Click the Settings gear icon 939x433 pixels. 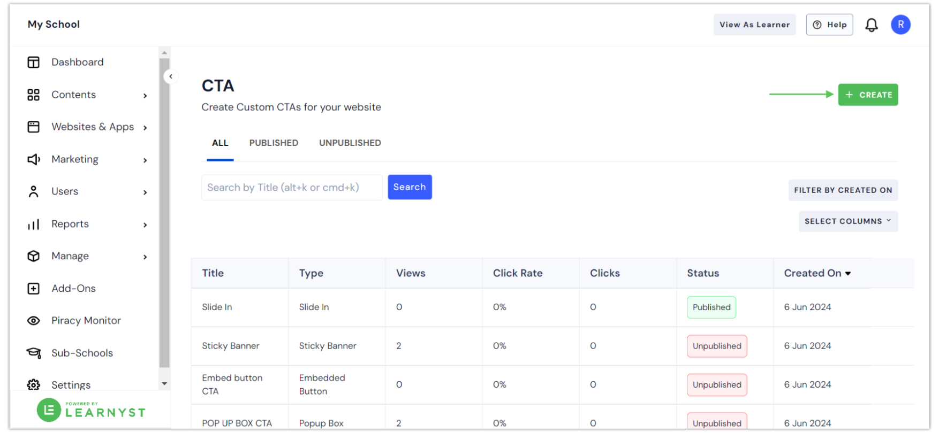point(33,385)
